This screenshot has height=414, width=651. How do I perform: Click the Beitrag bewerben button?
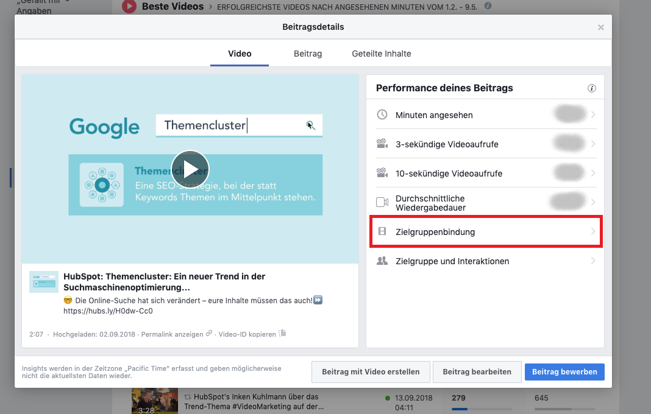(x=564, y=372)
